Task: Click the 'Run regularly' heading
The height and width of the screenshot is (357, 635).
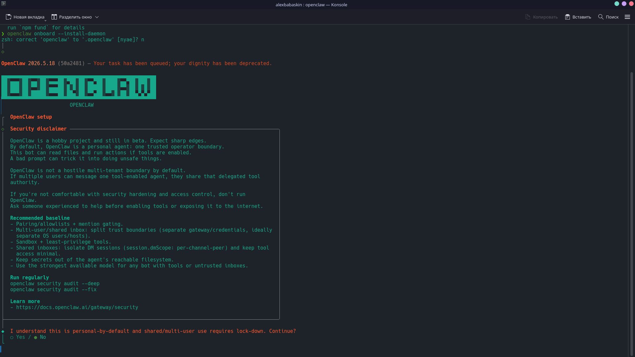Action: [x=29, y=278]
